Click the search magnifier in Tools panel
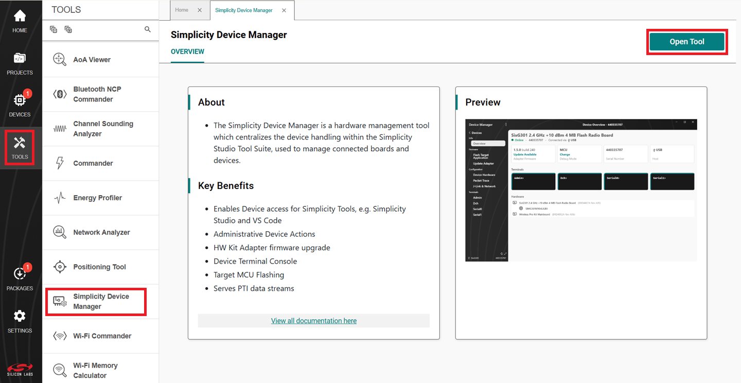This screenshot has width=741, height=383. 148,30
